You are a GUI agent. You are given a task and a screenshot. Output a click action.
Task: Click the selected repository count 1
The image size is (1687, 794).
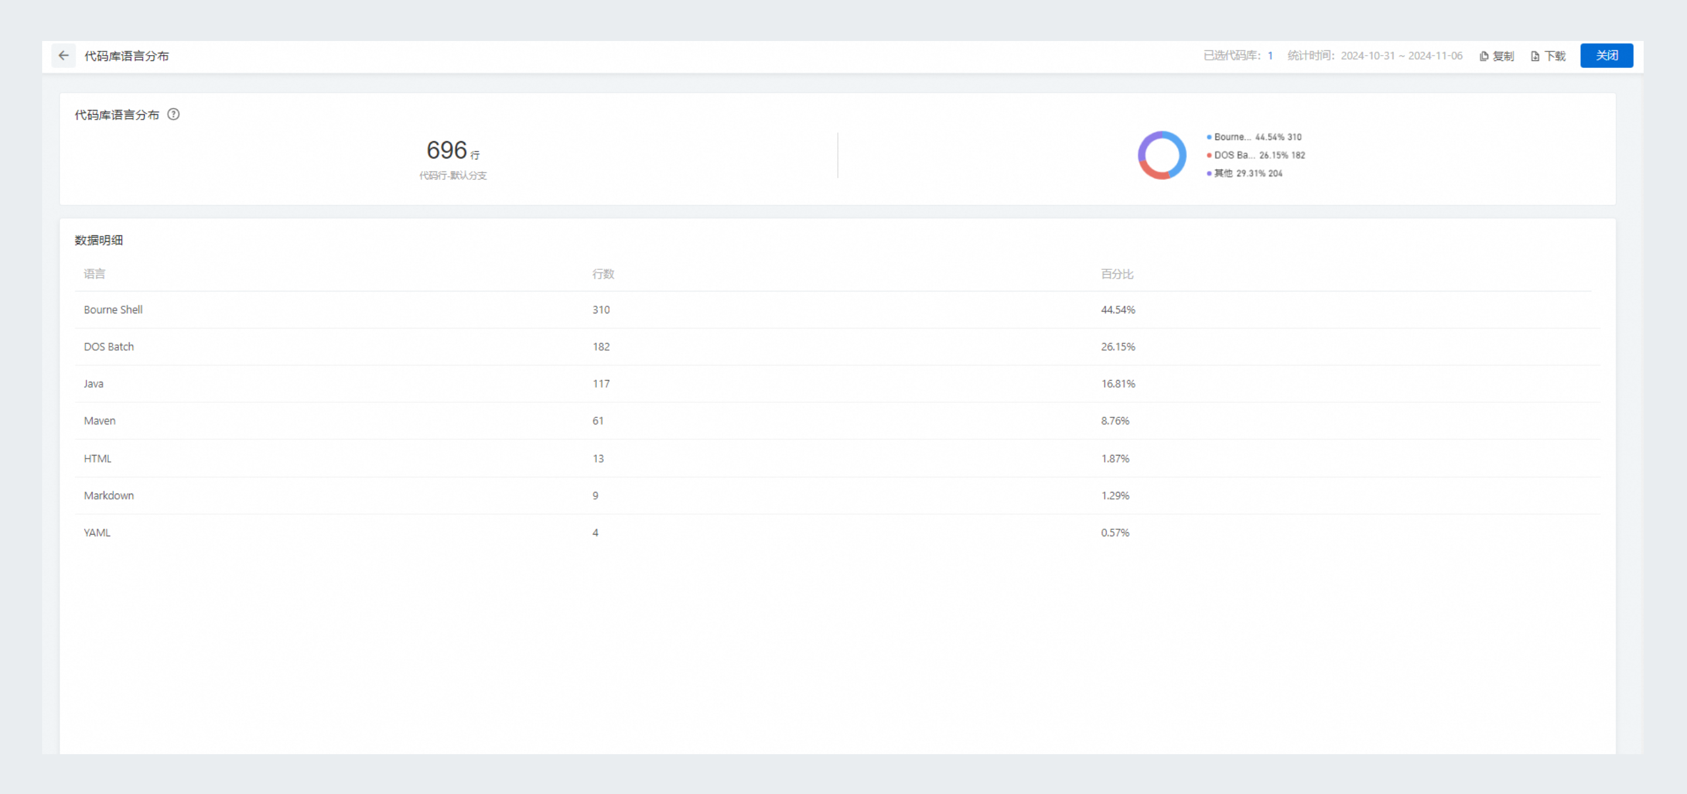point(1270,56)
